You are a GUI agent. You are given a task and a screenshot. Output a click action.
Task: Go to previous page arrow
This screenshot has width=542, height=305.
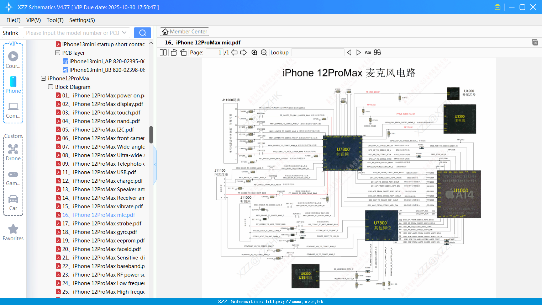tap(234, 52)
